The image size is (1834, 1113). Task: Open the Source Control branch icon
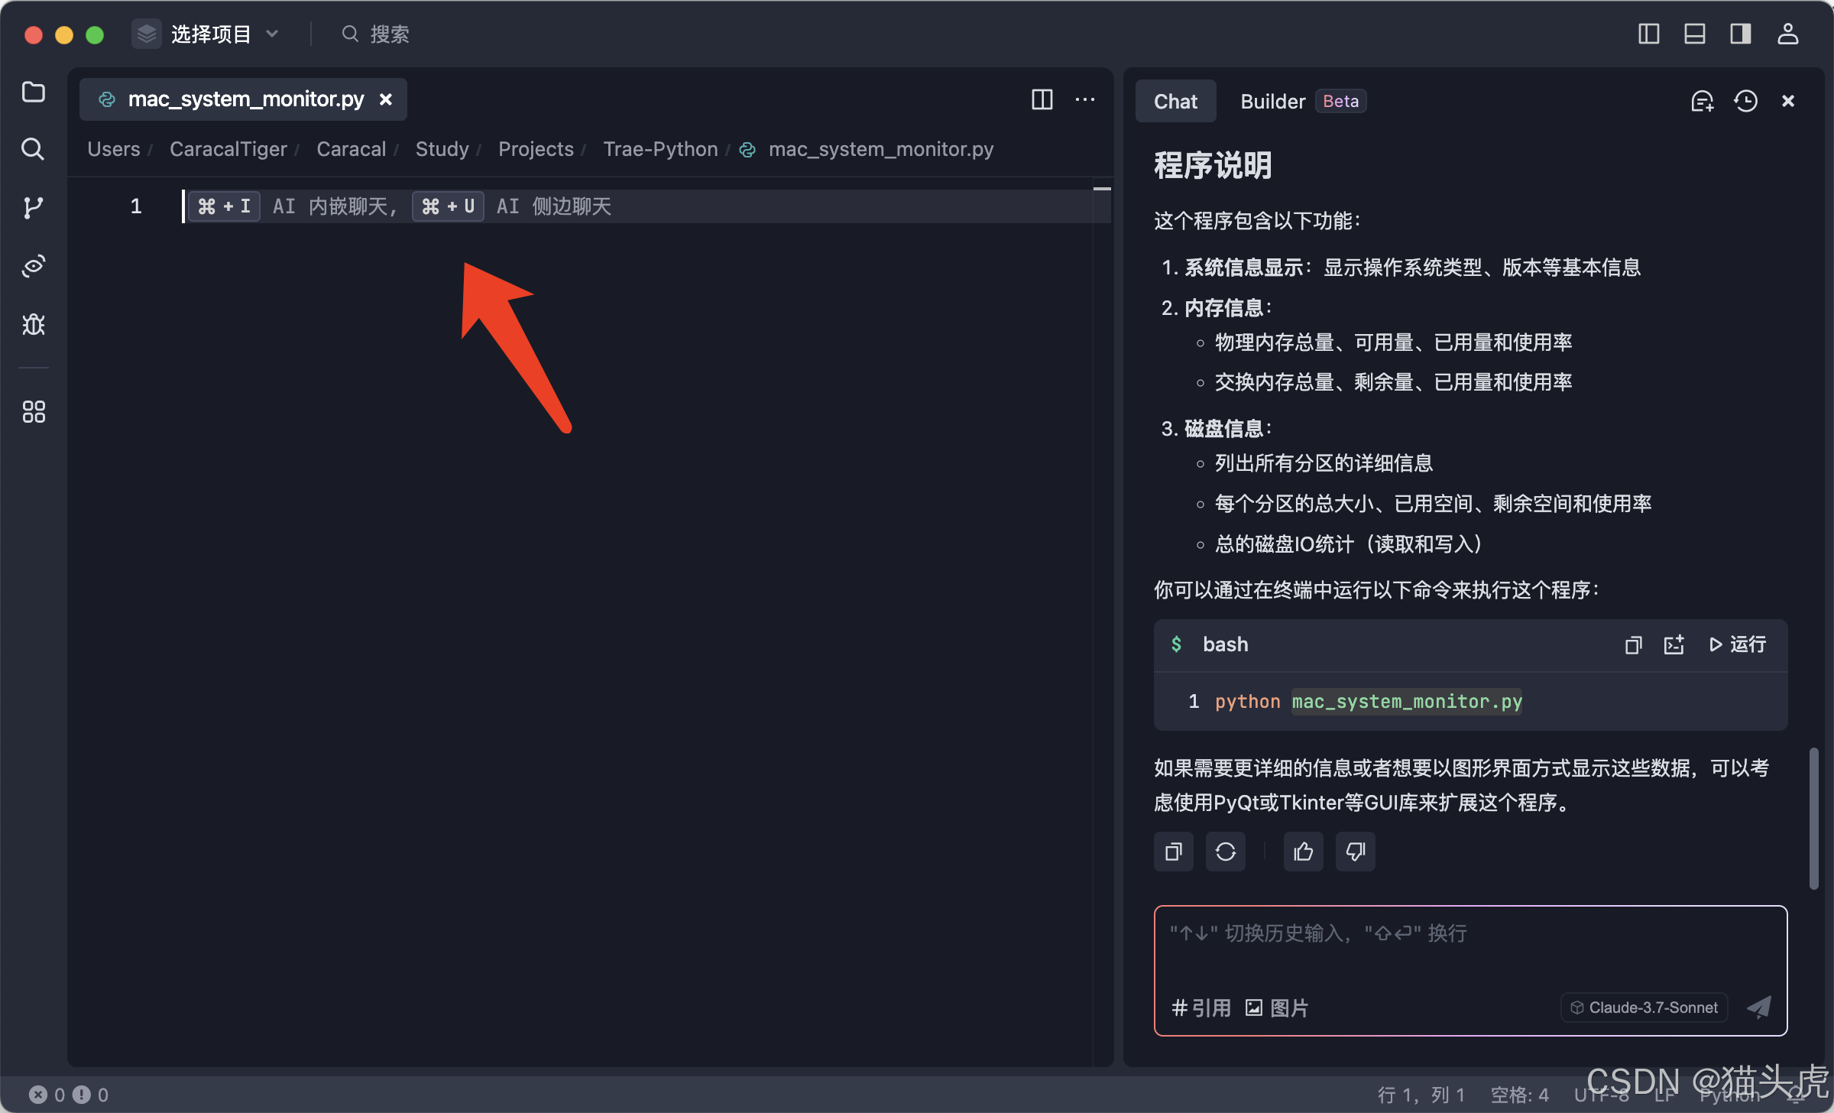(x=34, y=207)
